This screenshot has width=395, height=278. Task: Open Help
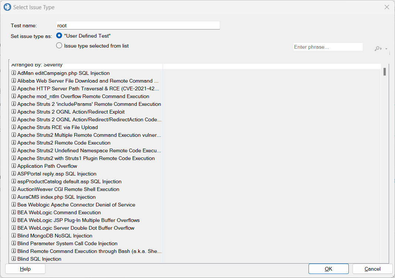coord(25,268)
